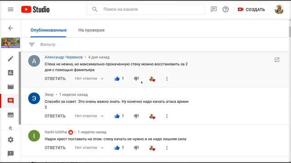Click the comment text 'Надок крест поставить'
The height and width of the screenshot is (163, 291).
coord(115,139)
